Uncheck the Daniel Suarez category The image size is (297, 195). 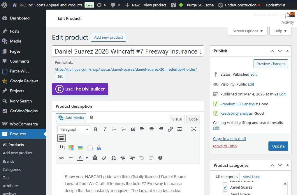[225, 187]
